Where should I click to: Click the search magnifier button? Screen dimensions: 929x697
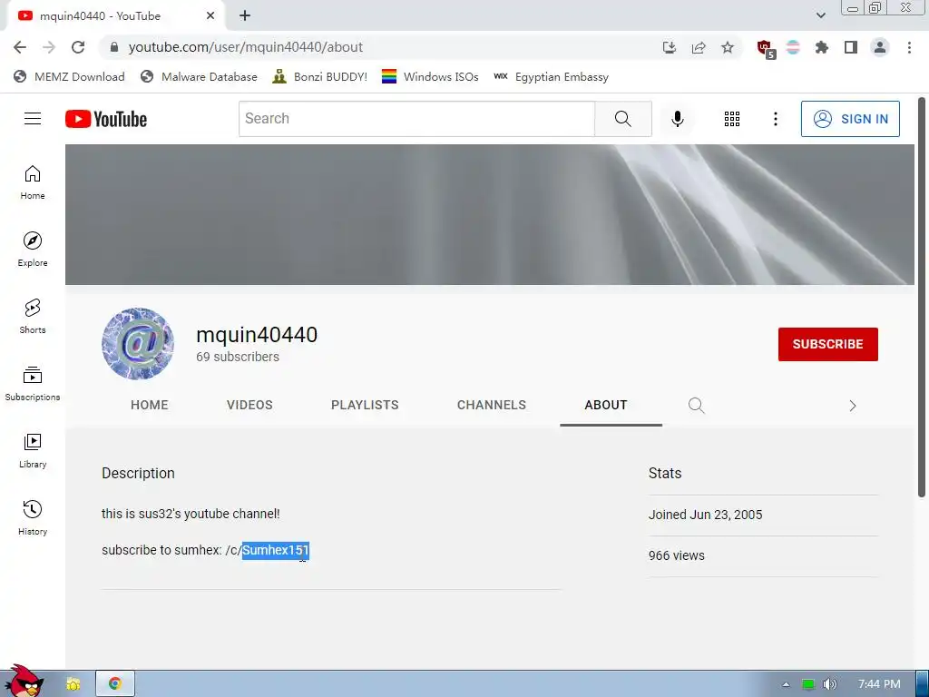(622, 119)
